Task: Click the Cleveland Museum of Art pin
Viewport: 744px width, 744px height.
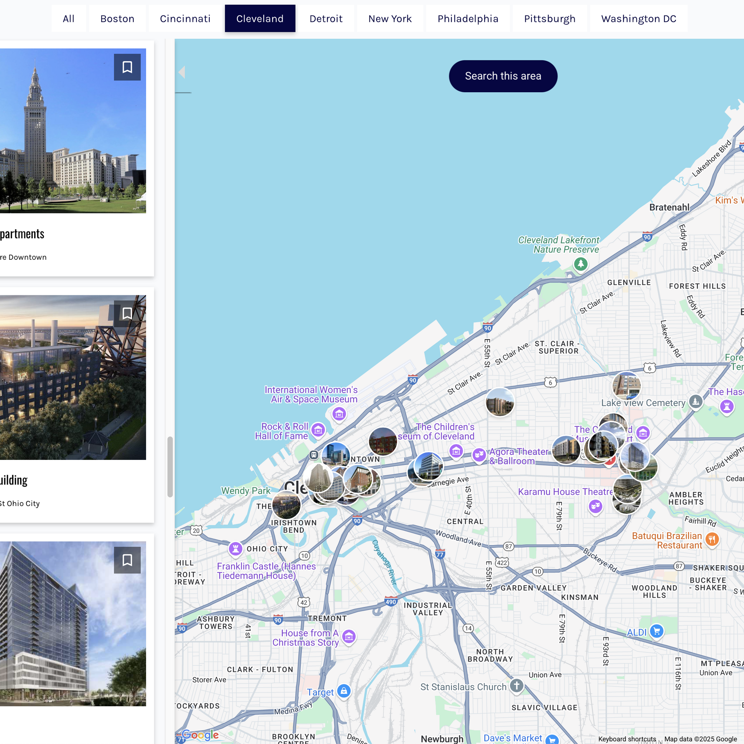Action: [643, 433]
